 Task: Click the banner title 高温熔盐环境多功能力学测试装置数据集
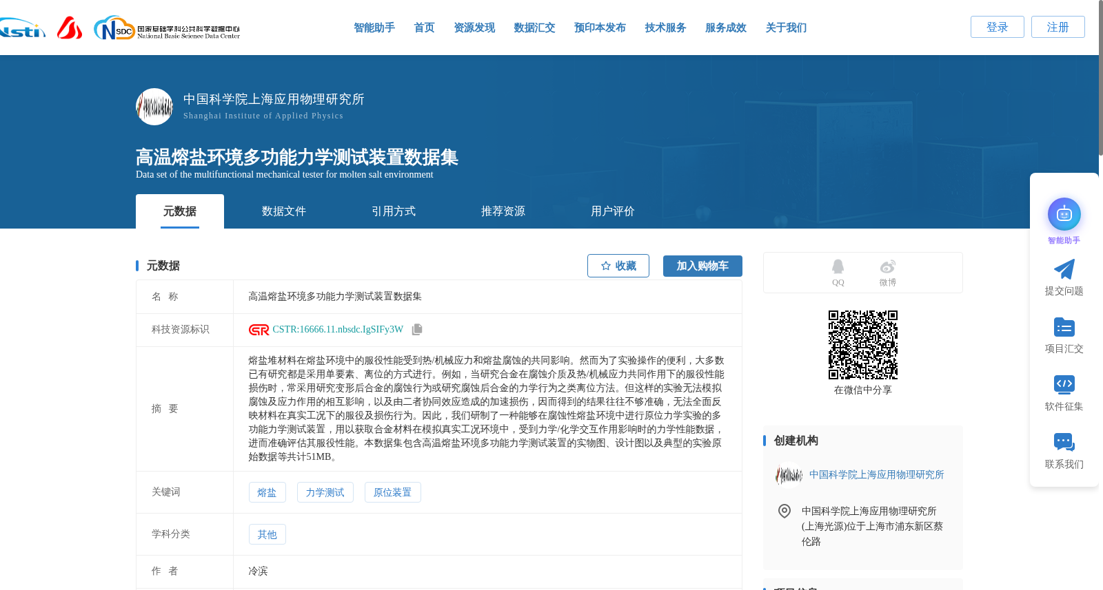[x=297, y=157]
